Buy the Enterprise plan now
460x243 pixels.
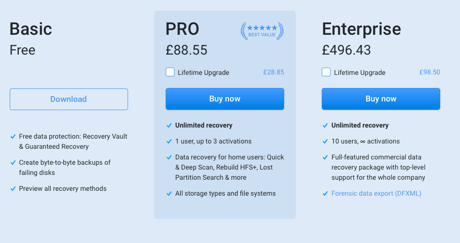(x=381, y=99)
